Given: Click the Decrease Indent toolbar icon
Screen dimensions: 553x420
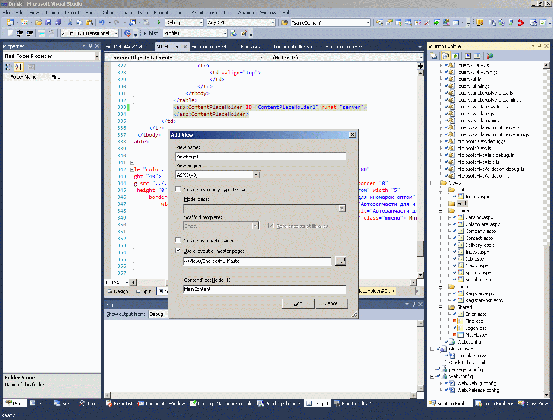Looking at the screenshot, I should 20,33.
